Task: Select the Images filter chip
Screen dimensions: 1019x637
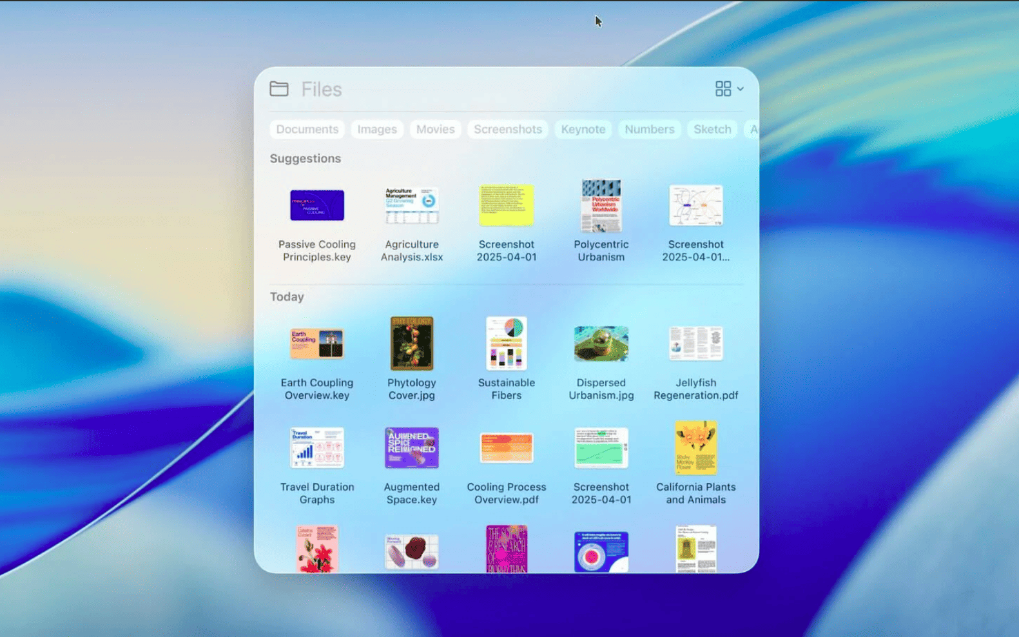Action: [377, 130]
